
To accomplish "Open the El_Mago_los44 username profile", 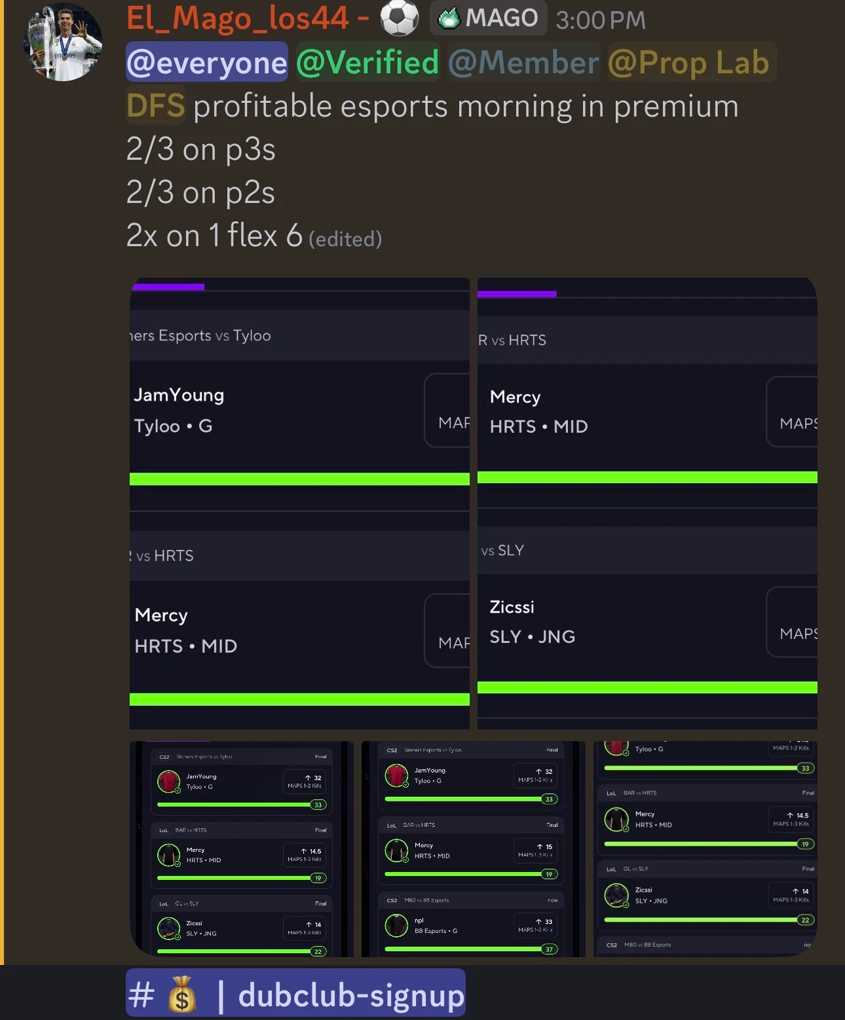I will (237, 18).
